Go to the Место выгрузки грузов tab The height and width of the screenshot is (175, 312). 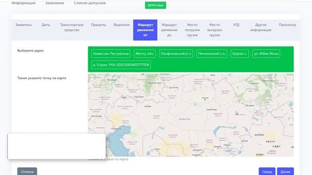(x=214, y=30)
